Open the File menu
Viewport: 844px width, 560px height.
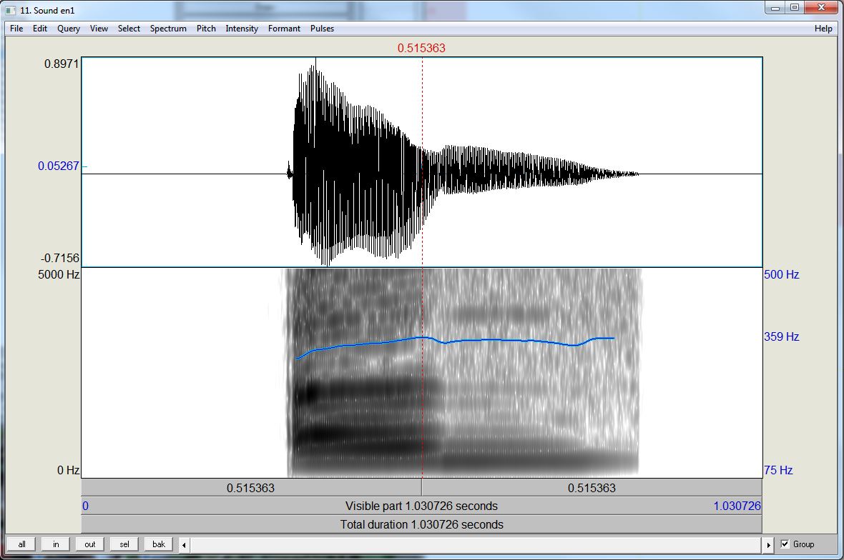pos(16,29)
